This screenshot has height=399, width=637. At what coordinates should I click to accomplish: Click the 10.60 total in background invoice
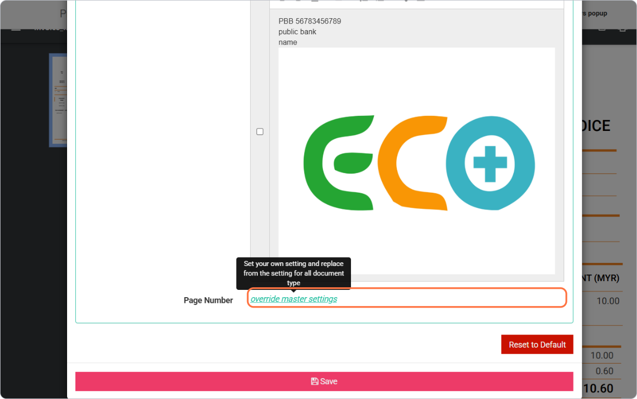[597, 388]
